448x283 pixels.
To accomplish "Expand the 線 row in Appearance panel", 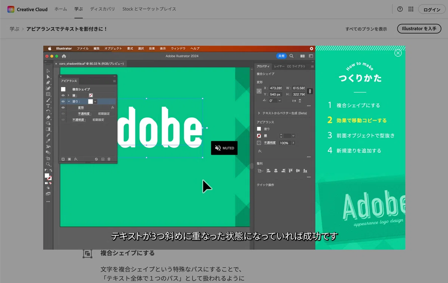I will pyautogui.click(x=68, y=95).
